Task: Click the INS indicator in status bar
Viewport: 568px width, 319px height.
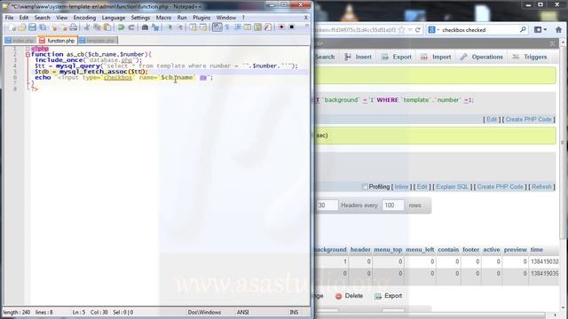Action: coord(294,312)
